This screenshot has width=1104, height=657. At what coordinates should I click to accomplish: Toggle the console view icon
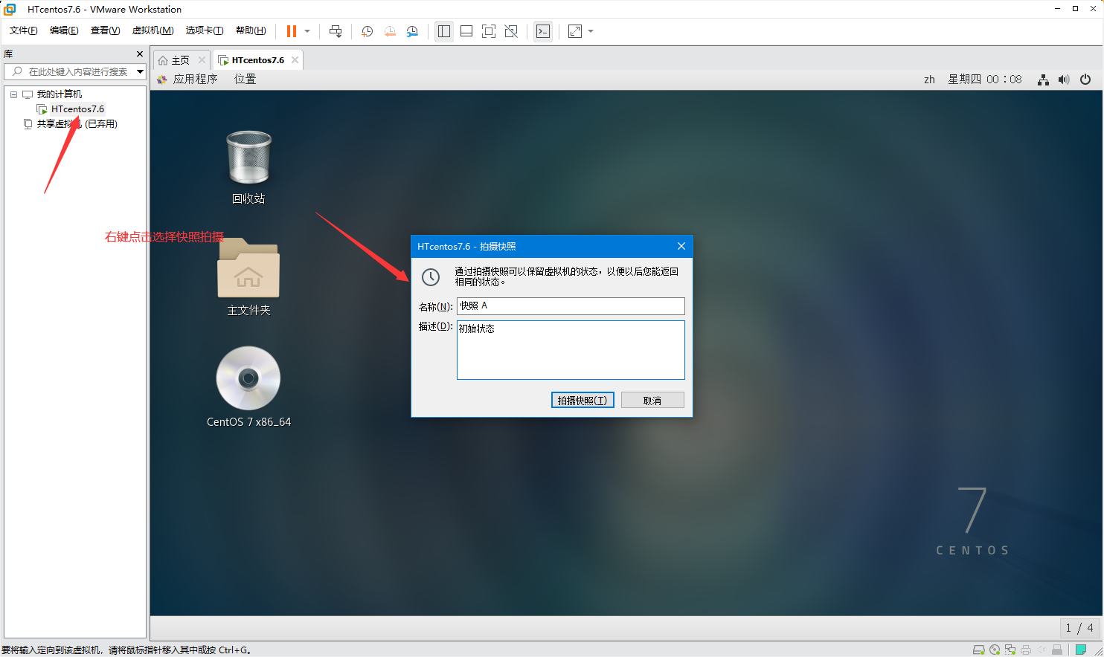coord(543,31)
